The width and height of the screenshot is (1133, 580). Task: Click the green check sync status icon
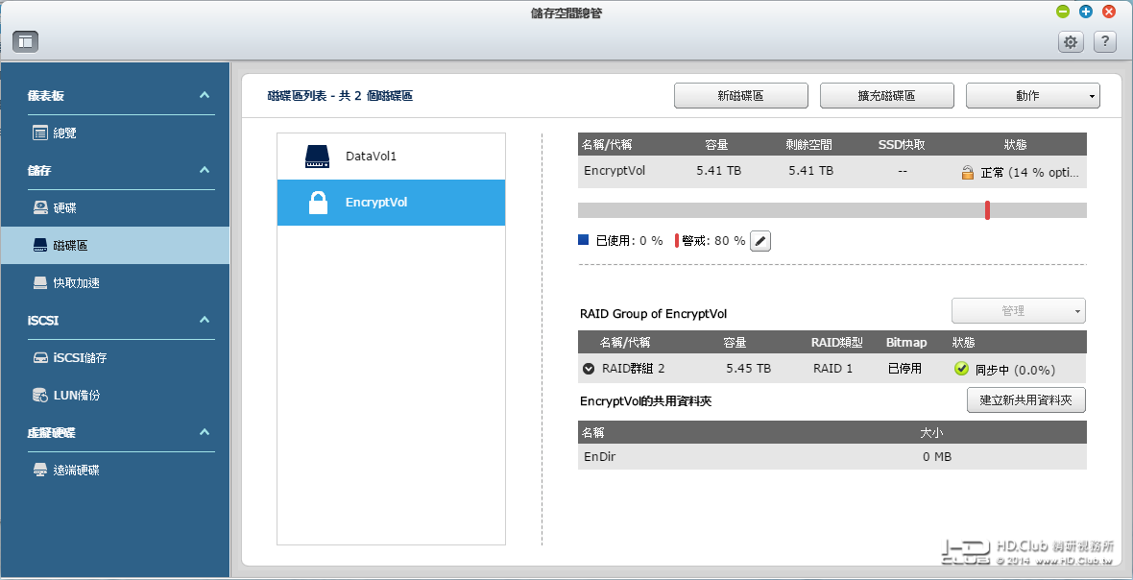tap(961, 369)
